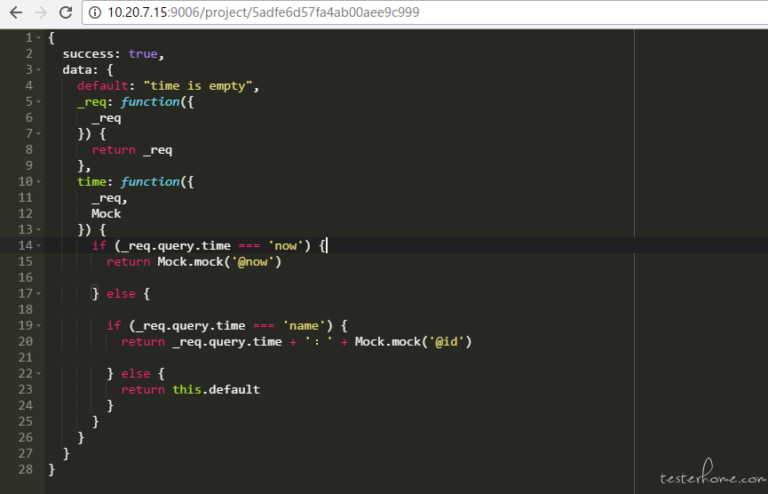Fold the time function at line 10

pos(39,181)
